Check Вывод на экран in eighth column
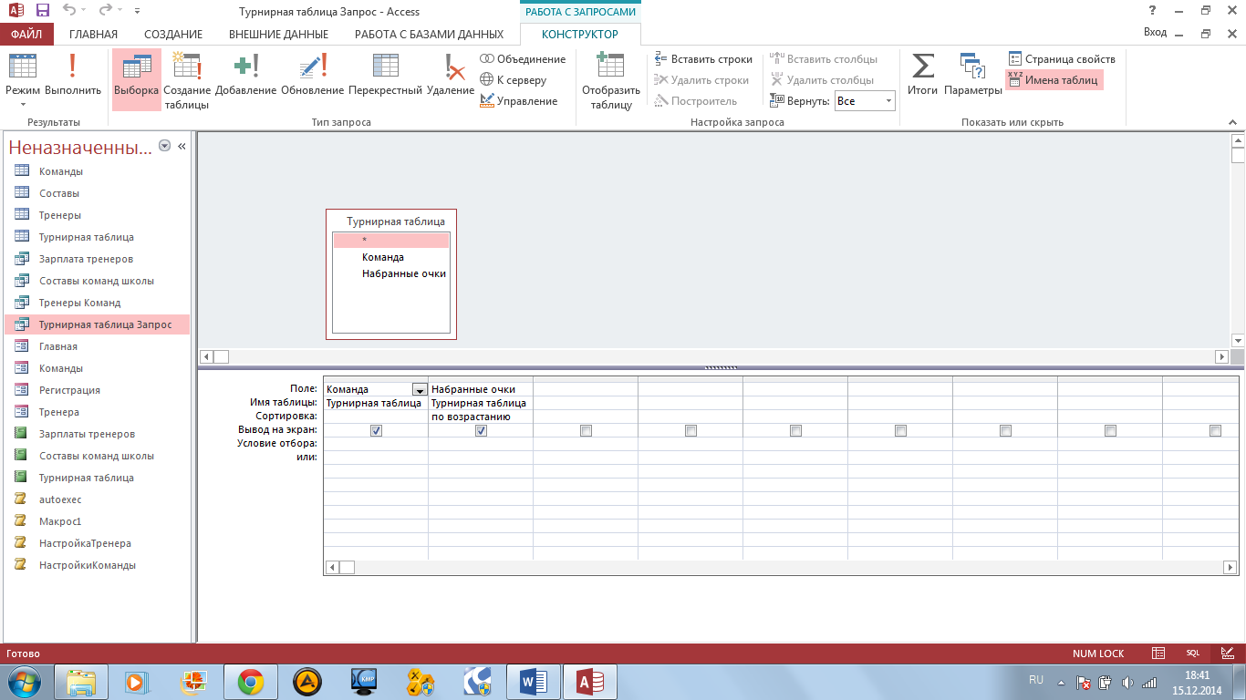The width and height of the screenshot is (1246, 700). (x=1110, y=430)
